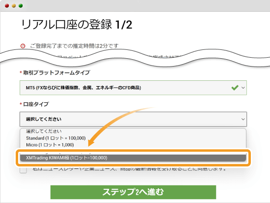Viewport: 270px width, 203px height.
Task: Click the 取引プラットフォームタイプ label
Action: [x=56, y=72]
